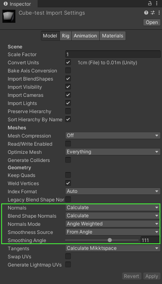Enable Generate Lightmap UVs checkbox
Viewport: 162px width, 284px height.
tap(68, 264)
